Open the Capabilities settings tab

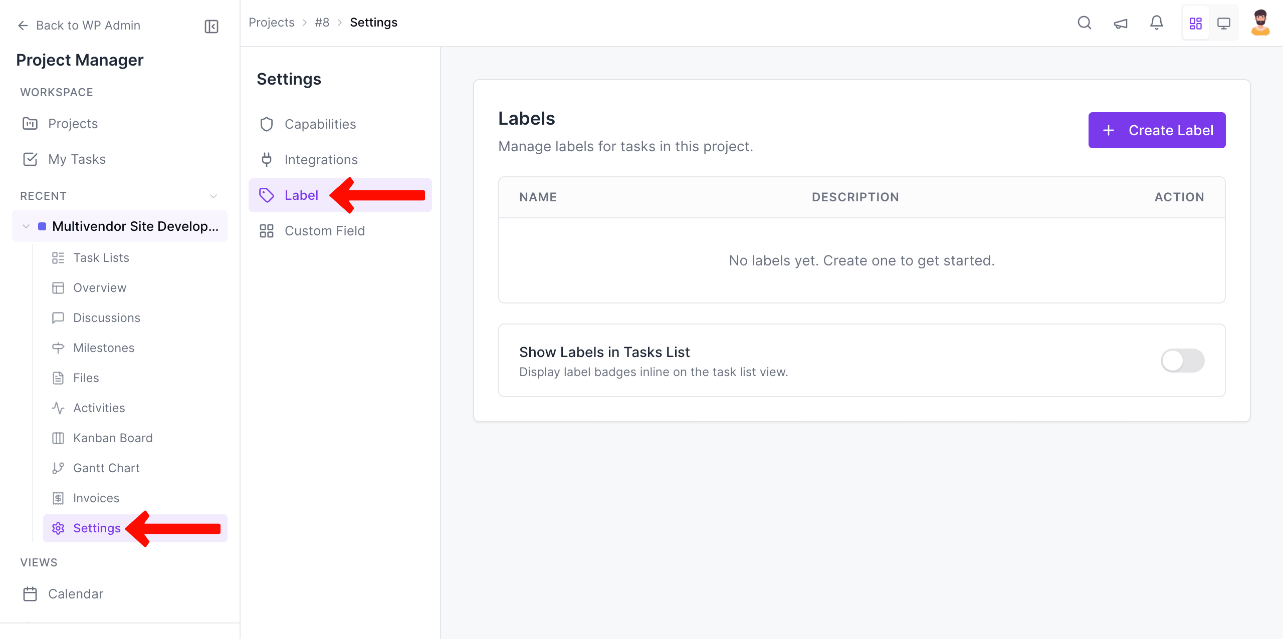tap(321, 124)
